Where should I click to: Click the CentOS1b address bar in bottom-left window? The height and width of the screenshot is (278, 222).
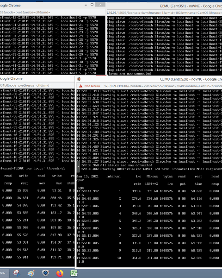tap(25, 85)
